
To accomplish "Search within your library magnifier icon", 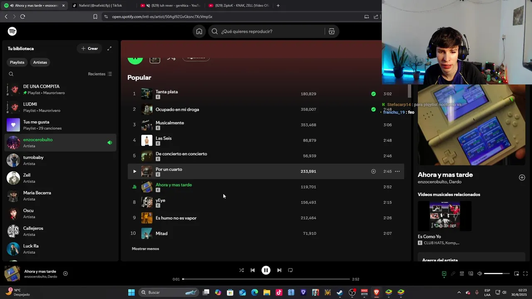I will pos(11,74).
